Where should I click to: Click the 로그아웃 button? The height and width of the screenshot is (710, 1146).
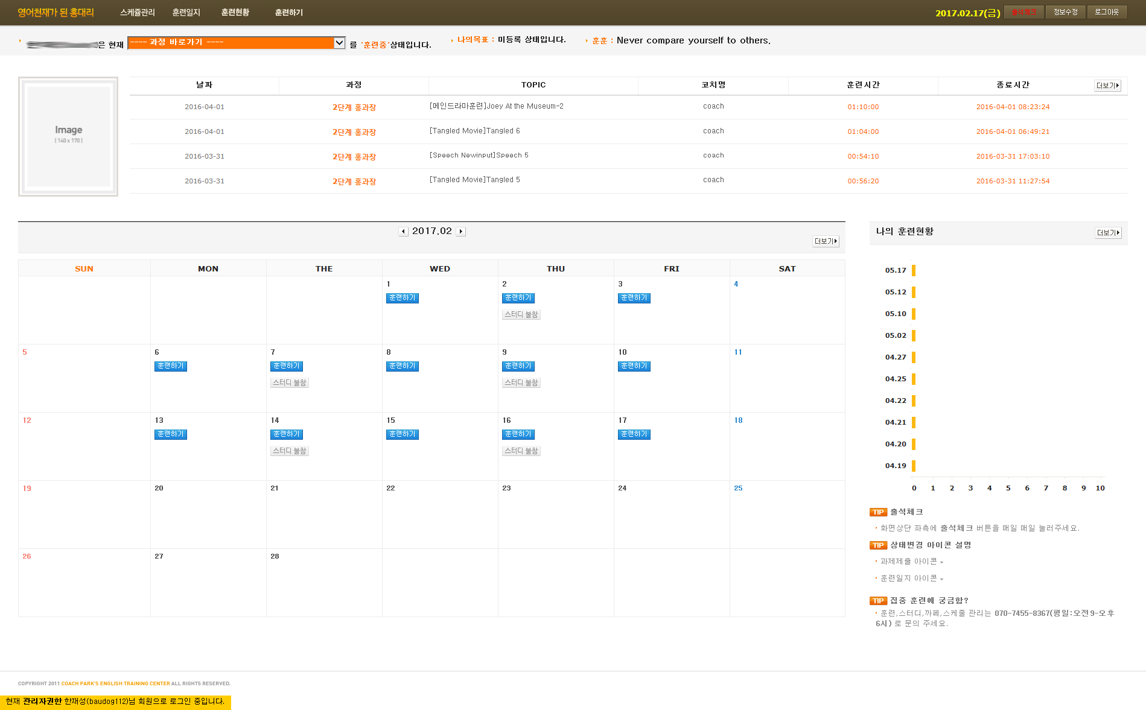point(1107,12)
